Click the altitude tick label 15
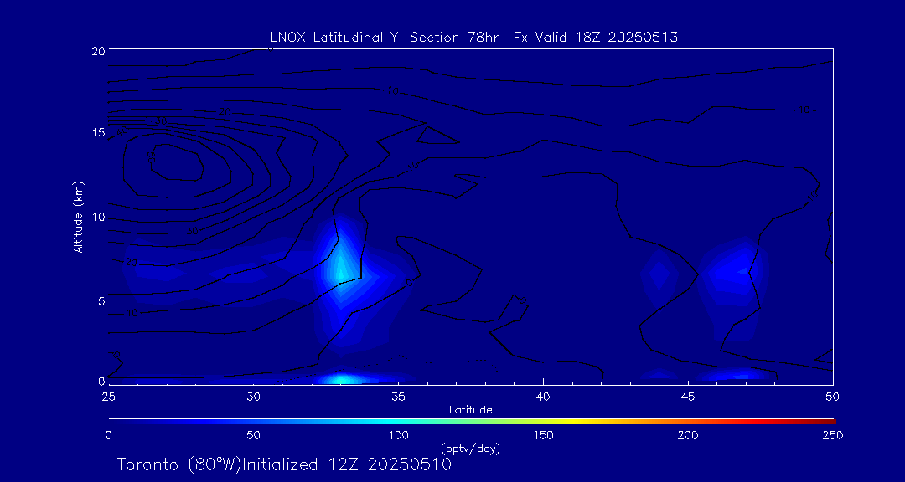This screenshot has width=905, height=482. [x=98, y=132]
